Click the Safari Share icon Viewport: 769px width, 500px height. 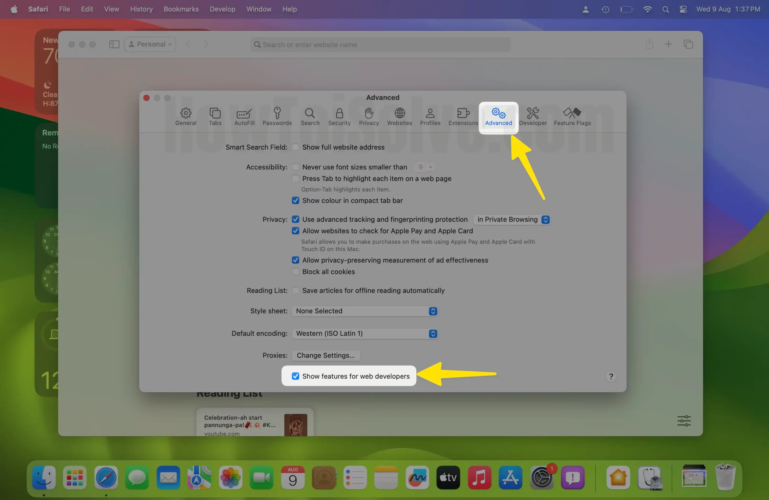tap(649, 44)
